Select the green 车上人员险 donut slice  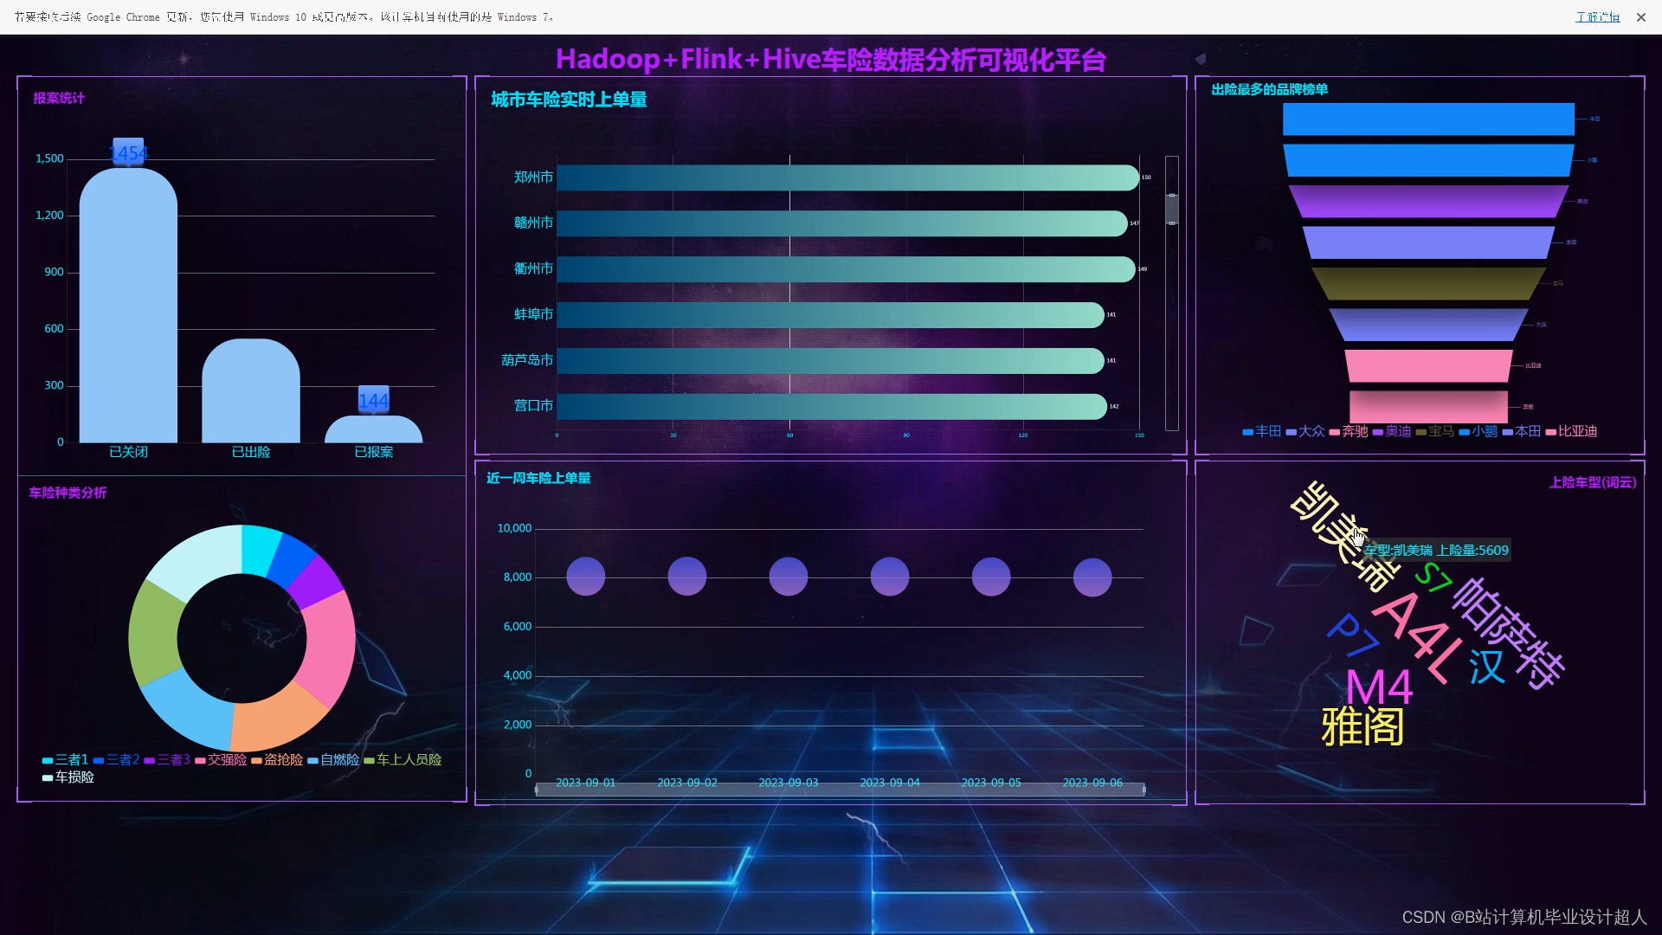pyautogui.click(x=156, y=632)
